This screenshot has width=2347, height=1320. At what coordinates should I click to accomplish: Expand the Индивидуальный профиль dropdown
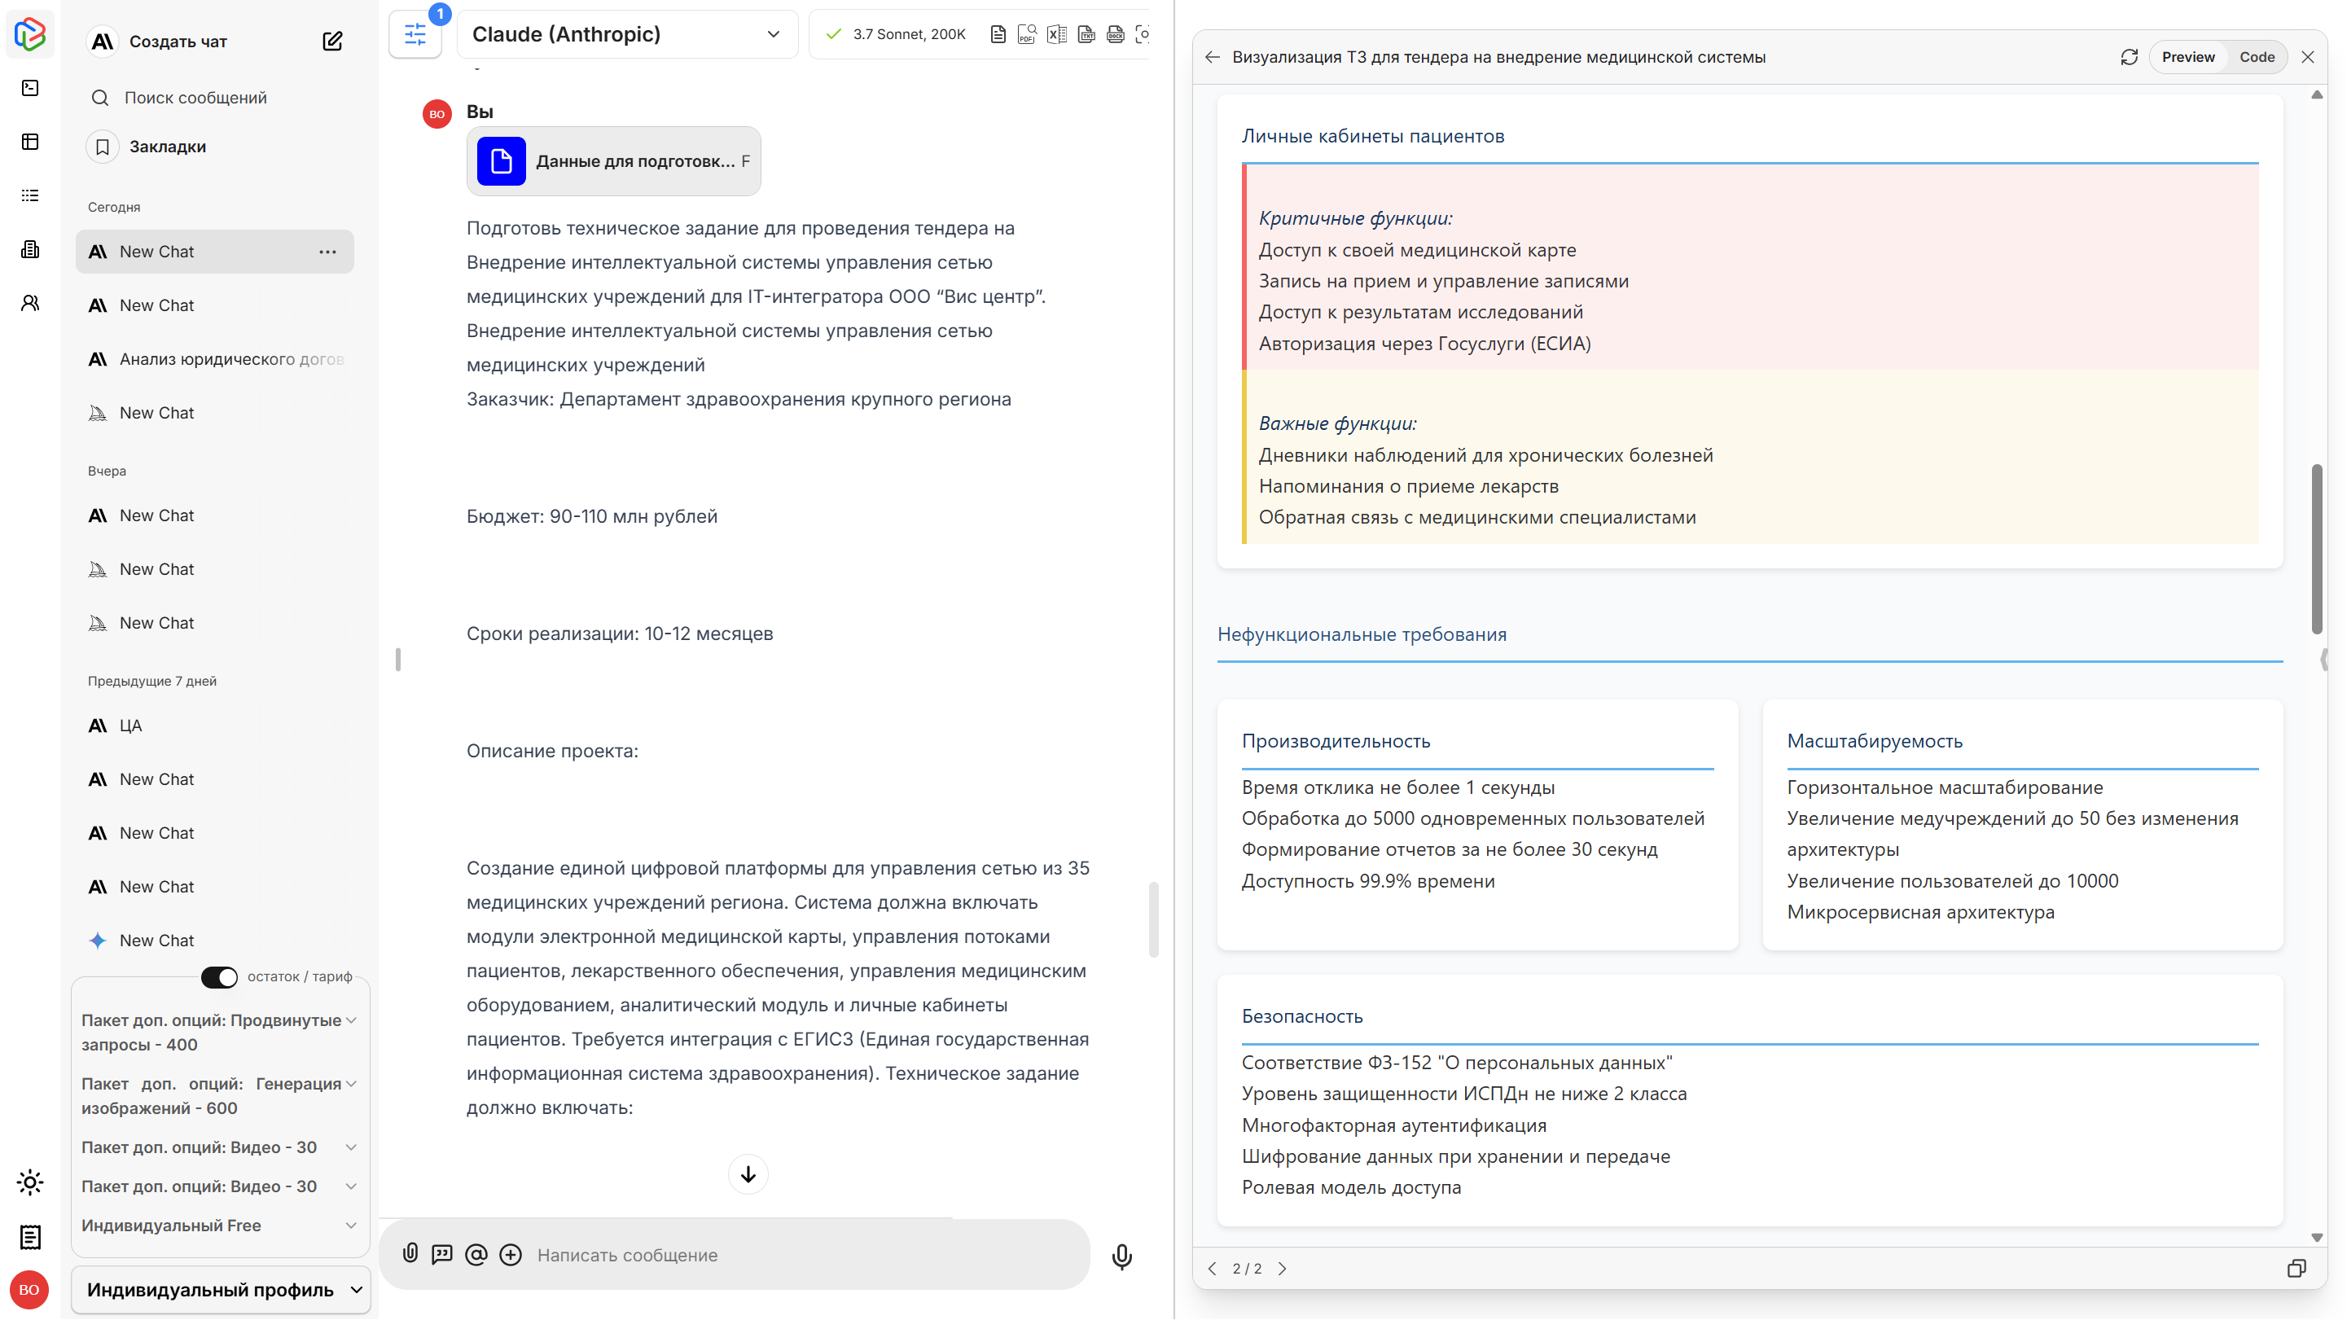pyautogui.click(x=222, y=1289)
